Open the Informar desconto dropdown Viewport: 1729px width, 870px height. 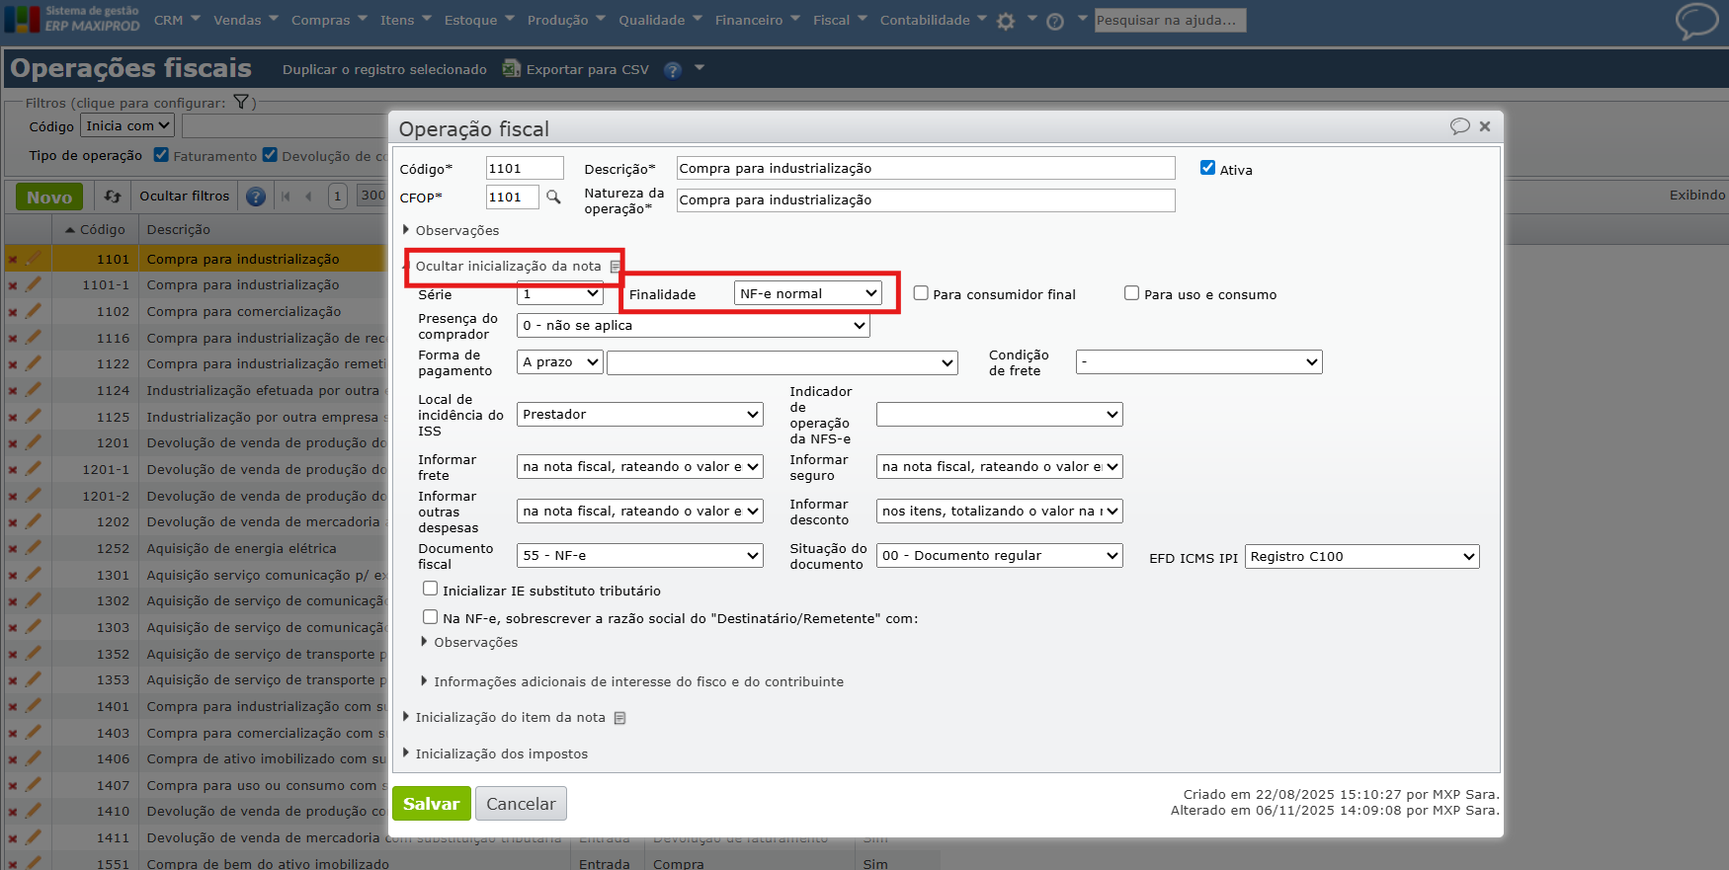coord(1000,512)
